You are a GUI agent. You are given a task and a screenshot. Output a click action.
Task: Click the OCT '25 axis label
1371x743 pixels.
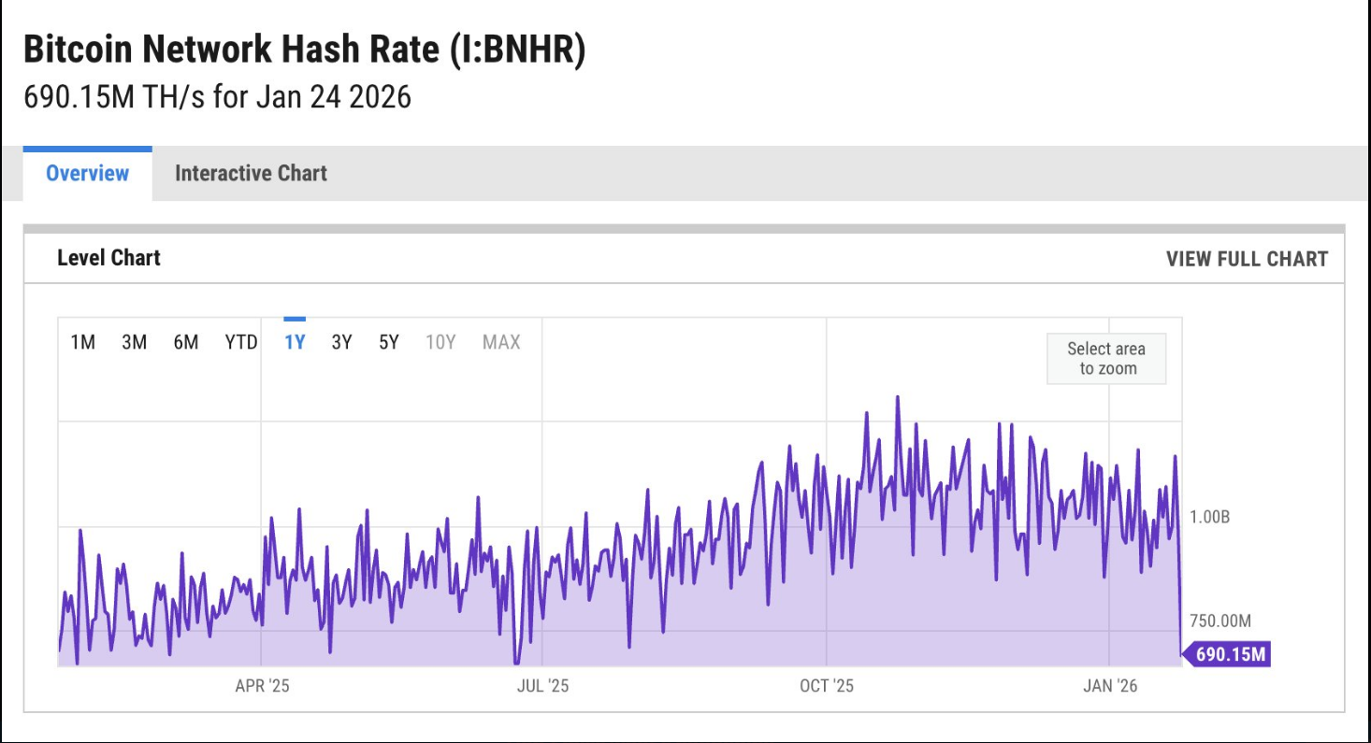point(827,687)
